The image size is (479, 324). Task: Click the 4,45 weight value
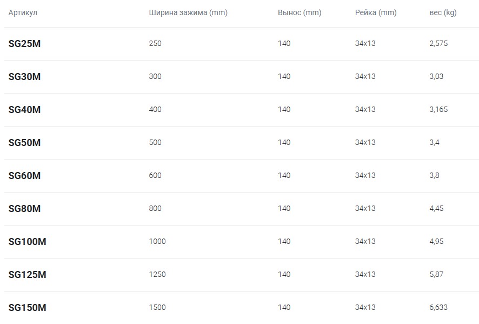436,208
